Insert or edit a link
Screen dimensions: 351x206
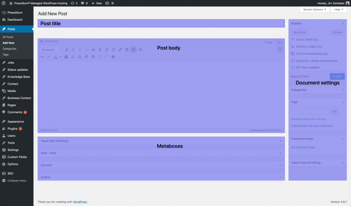click(x=120, y=50)
